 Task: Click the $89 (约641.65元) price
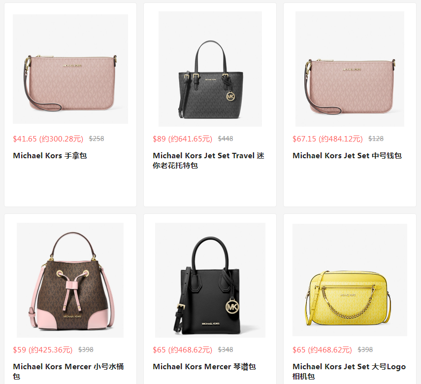click(x=182, y=139)
